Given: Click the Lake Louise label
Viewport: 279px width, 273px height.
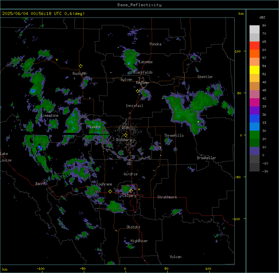Looking at the screenshot, I should (x=6, y=157).
